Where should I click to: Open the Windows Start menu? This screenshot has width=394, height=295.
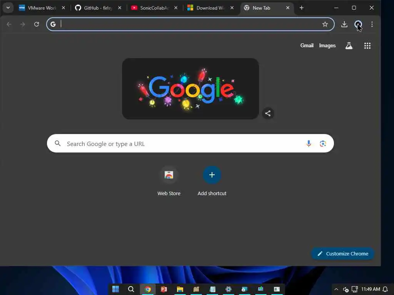pos(115,289)
